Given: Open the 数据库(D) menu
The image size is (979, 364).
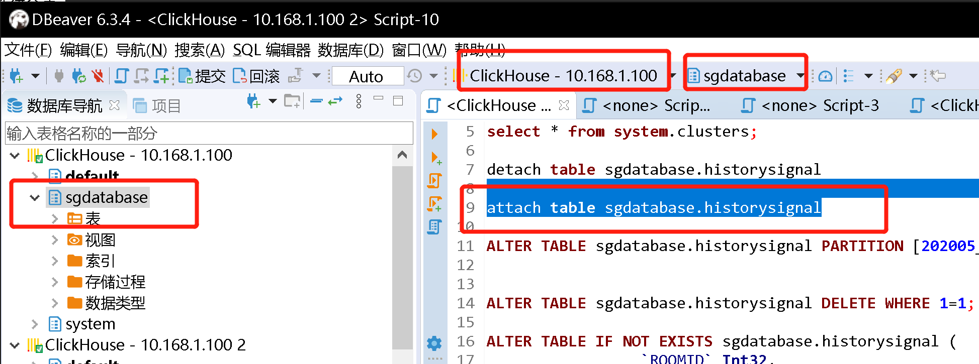Looking at the screenshot, I should 350,50.
